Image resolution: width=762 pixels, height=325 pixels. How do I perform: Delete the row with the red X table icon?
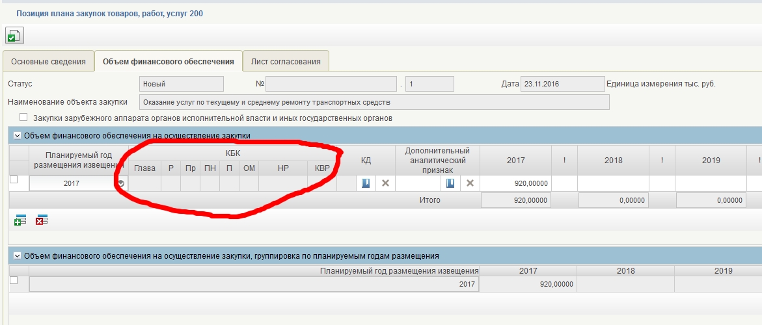42,221
